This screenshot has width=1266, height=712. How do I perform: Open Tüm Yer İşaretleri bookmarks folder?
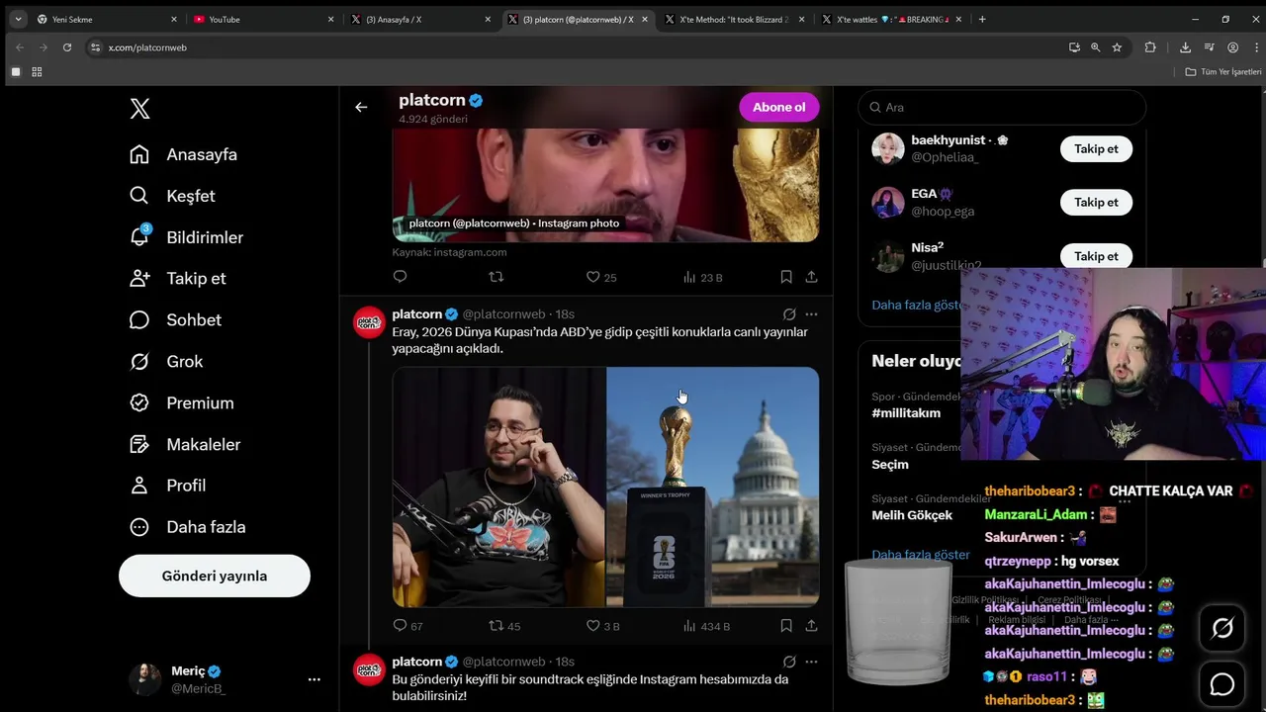coord(1223,72)
